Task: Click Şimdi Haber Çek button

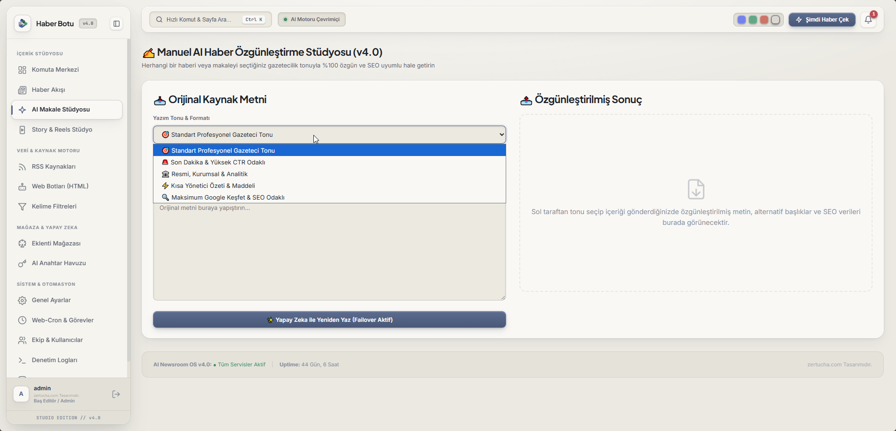Action: [822, 20]
